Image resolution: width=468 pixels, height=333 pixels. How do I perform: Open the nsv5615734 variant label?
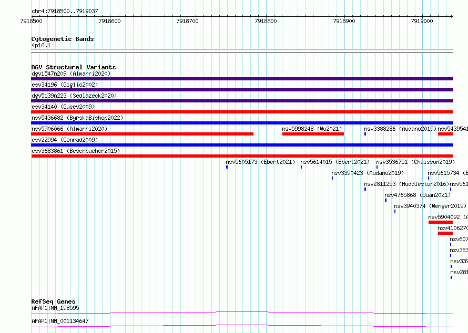coord(447,173)
